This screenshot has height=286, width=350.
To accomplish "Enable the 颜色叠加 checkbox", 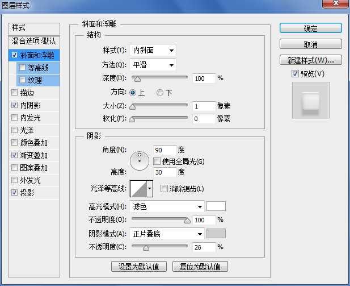I will click(14, 143).
